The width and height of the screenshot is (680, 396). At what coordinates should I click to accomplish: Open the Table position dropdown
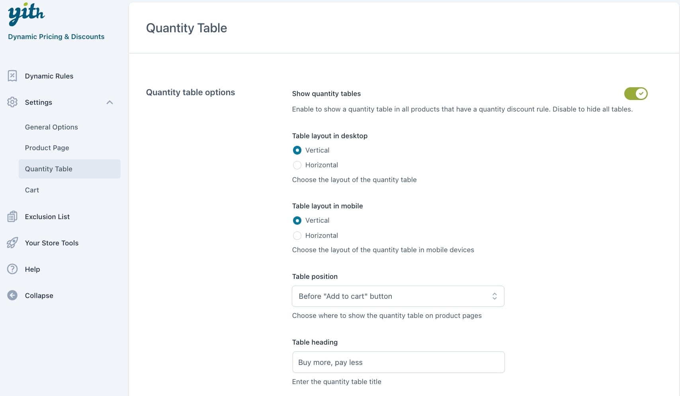click(x=398, y=296)
